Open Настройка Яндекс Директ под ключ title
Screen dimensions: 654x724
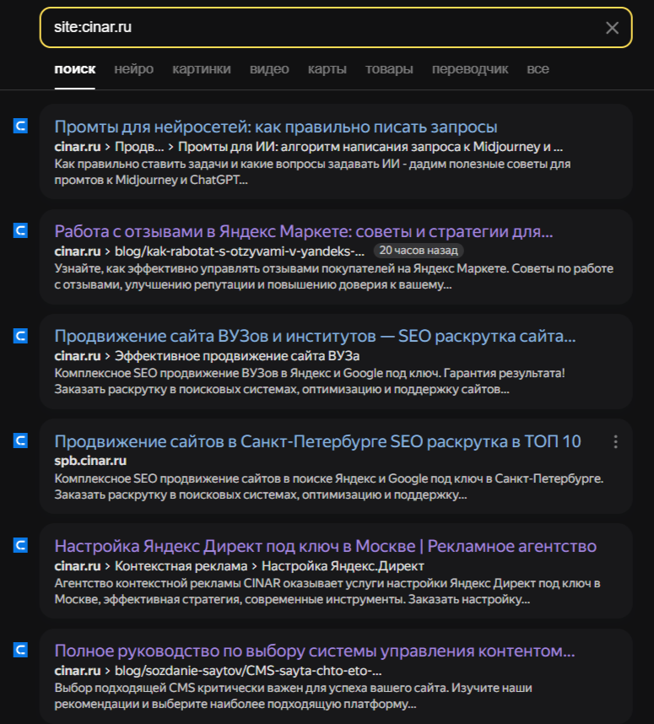coord(325,546)
